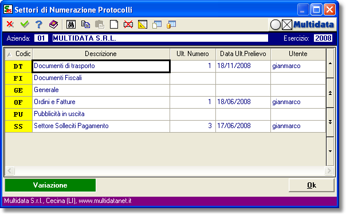Click the red X cancel icon
346x215 pixels.
[10, 24]
